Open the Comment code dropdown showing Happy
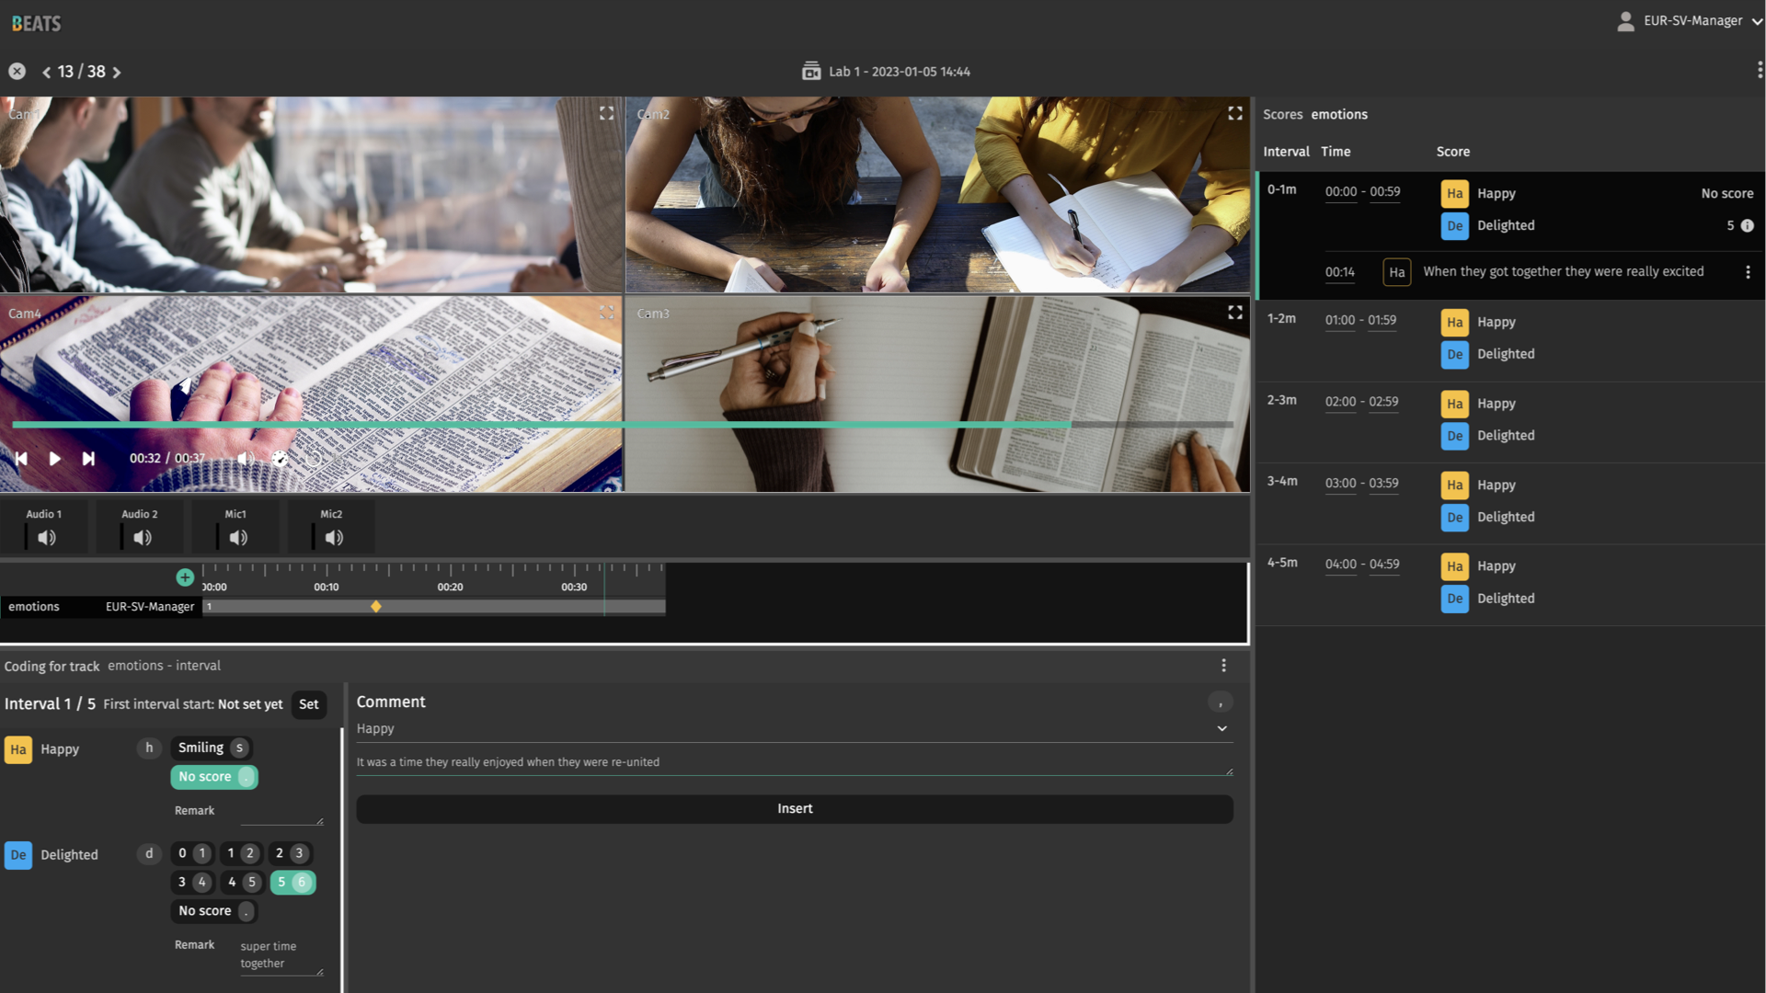Image resolution: width=1766 pixels, height=993 pixels. [x=794, y=728]
